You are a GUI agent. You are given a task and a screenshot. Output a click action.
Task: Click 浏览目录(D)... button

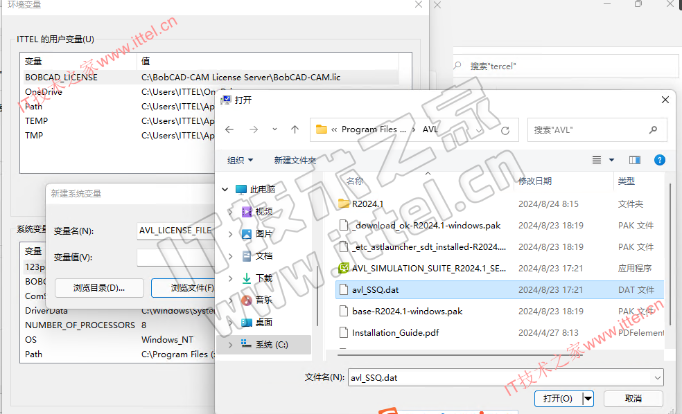pyautogui.click(x=99, y=287)
